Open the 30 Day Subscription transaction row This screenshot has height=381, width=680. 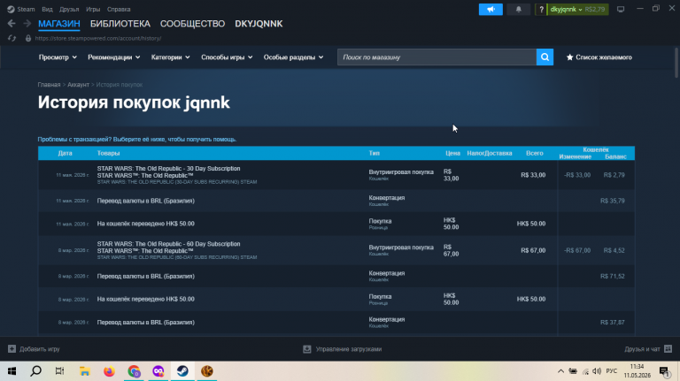[336, 175]
